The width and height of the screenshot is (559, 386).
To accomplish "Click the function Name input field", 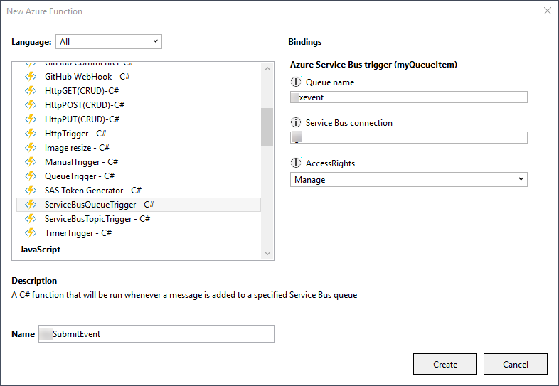I will [x=156, y=333].
